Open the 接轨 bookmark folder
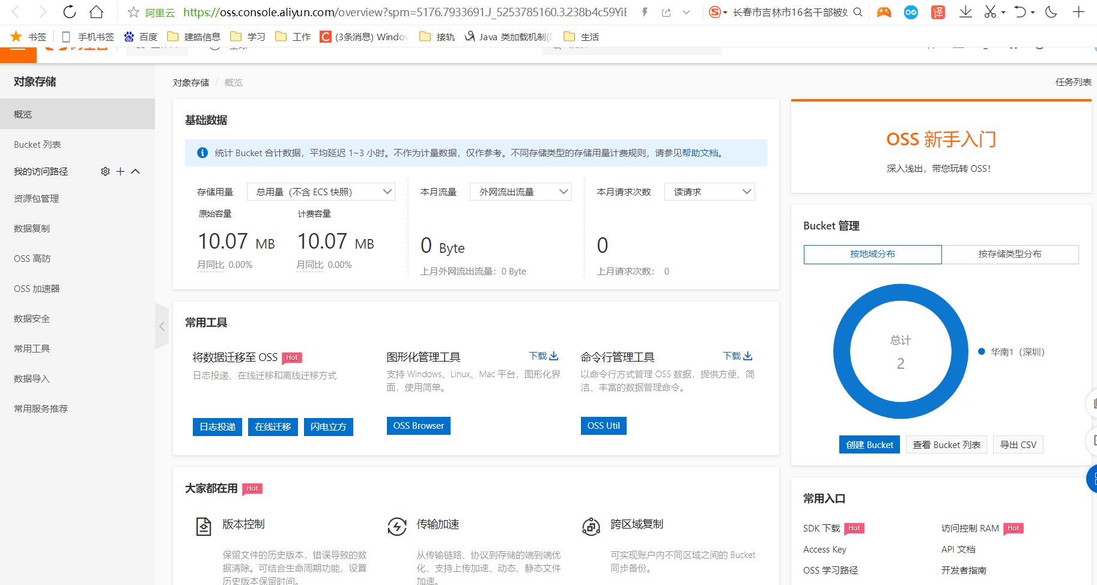Screen dimensions: 1097x585 coord(437,37)
